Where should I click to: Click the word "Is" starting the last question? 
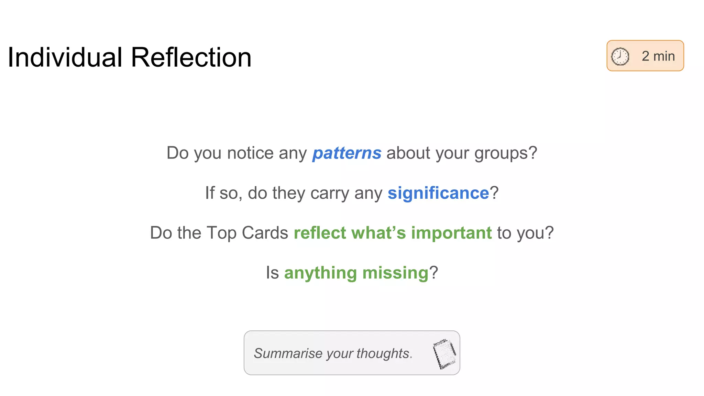tap(272, 273)
